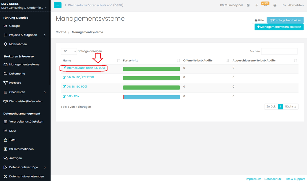Click the Projekte & Aufgaben list icon

pos(5,35)
